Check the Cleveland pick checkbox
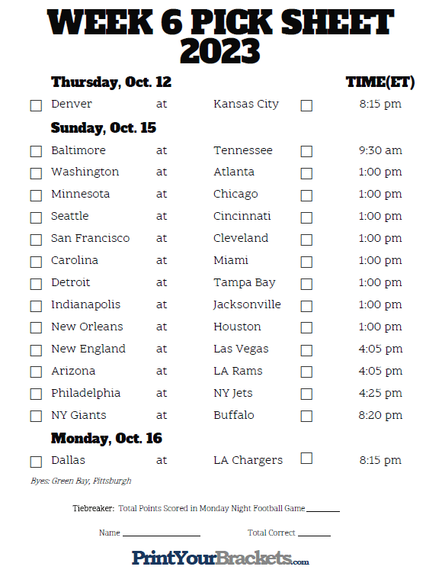This screenshot has width=442, height=573. click(x=306, y=240)
